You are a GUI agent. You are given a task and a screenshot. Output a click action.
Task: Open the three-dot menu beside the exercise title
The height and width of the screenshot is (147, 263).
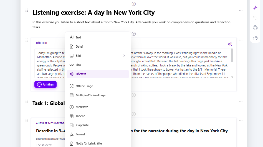pyautogui.click(x=241, y=10)
